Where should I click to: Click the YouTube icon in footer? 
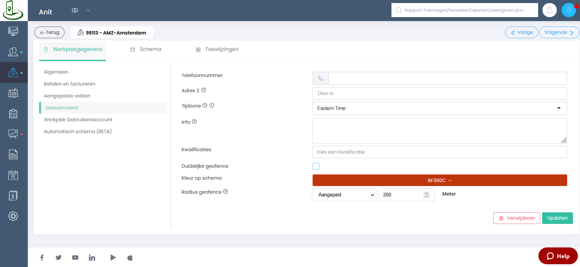click(x=75, y=258)
